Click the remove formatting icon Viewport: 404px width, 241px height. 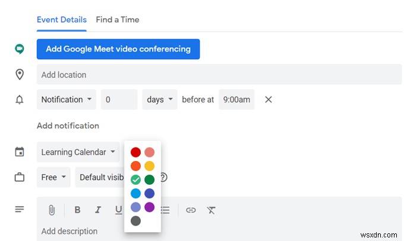211,210
